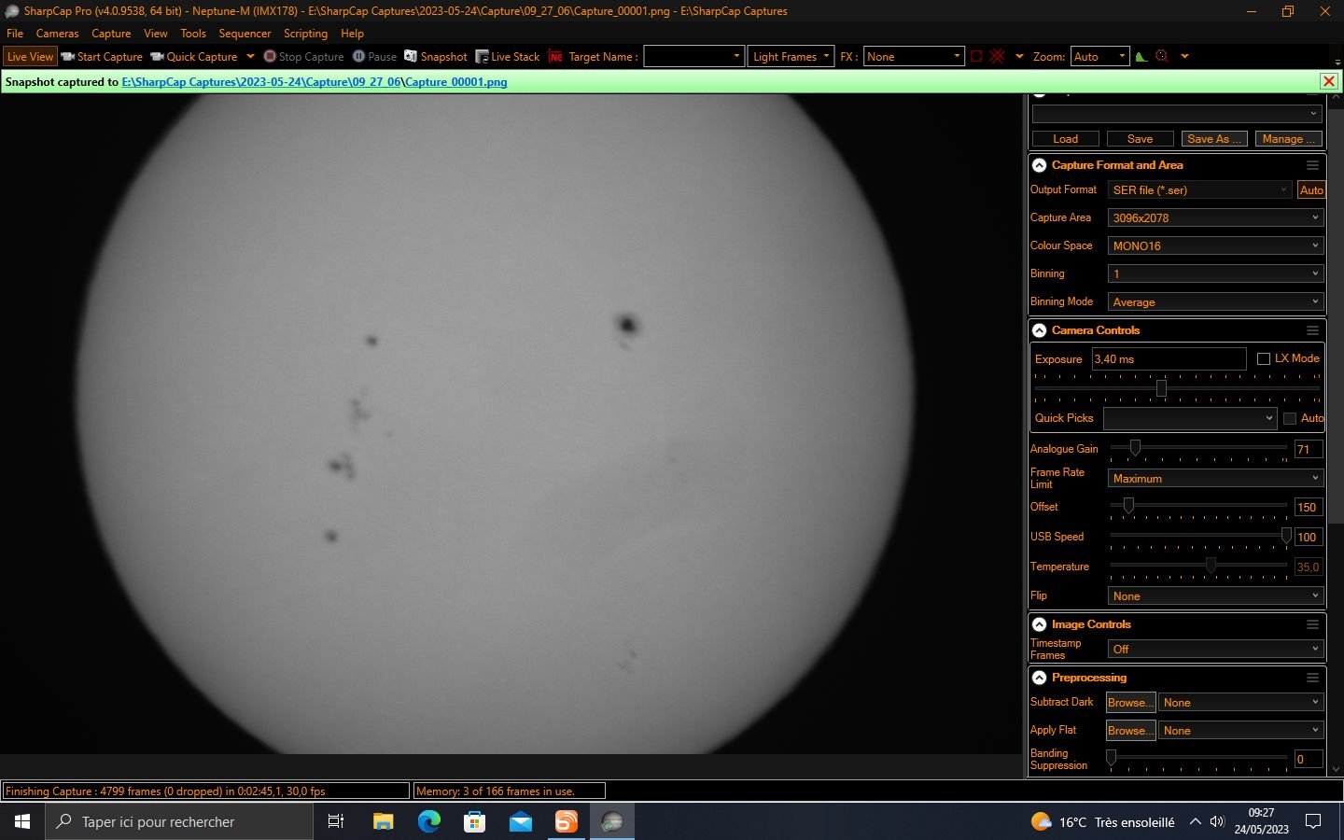Open the FX effects dropdown
Viewport: 1344px width, 840px height.
[913, 57]
